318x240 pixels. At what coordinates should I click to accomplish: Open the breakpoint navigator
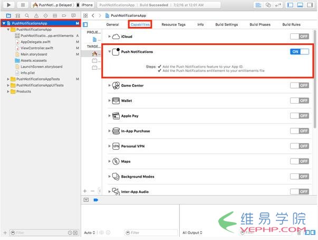click(64, 16)
